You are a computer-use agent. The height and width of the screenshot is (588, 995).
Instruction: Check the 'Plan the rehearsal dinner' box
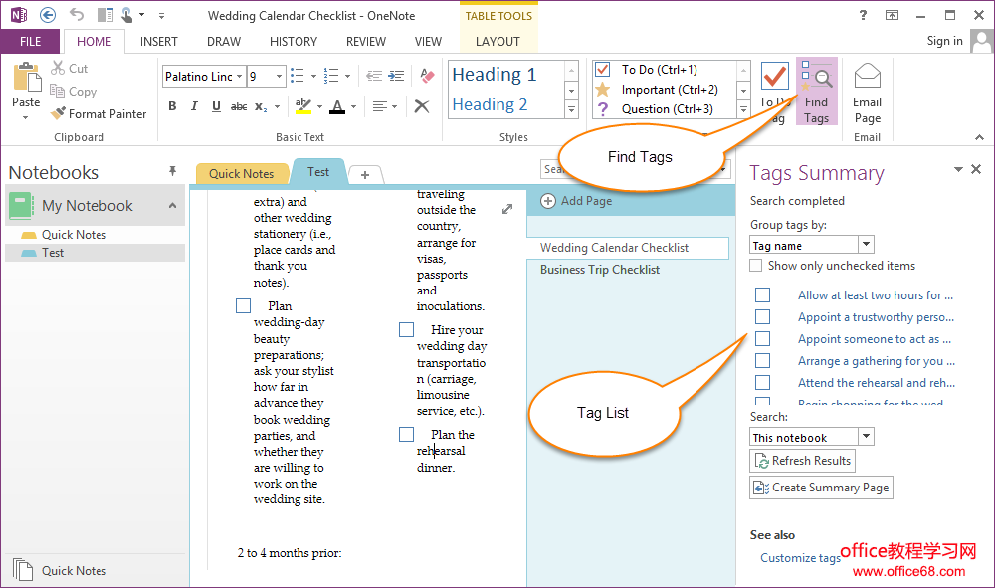406,435
